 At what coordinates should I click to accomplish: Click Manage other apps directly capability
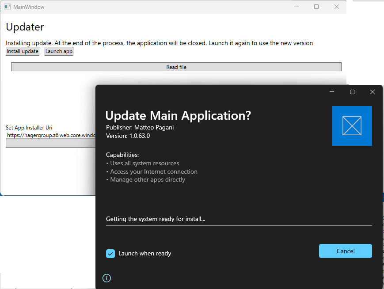pyautogui.click(x=148, y=180)
